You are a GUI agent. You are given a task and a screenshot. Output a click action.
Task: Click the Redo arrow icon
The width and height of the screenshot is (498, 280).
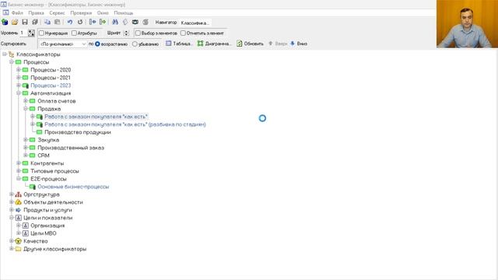80,23
